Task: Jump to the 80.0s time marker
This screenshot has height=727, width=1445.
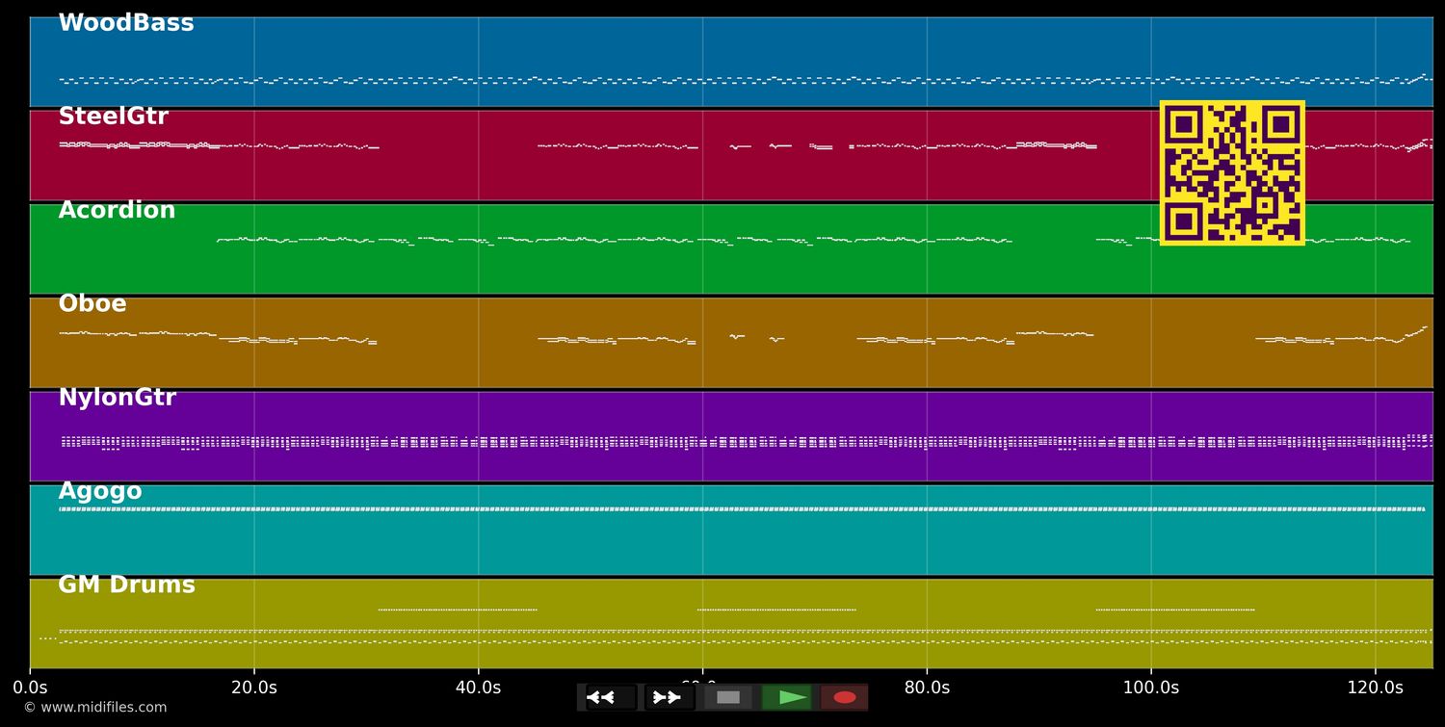Action: click(927, 688)
